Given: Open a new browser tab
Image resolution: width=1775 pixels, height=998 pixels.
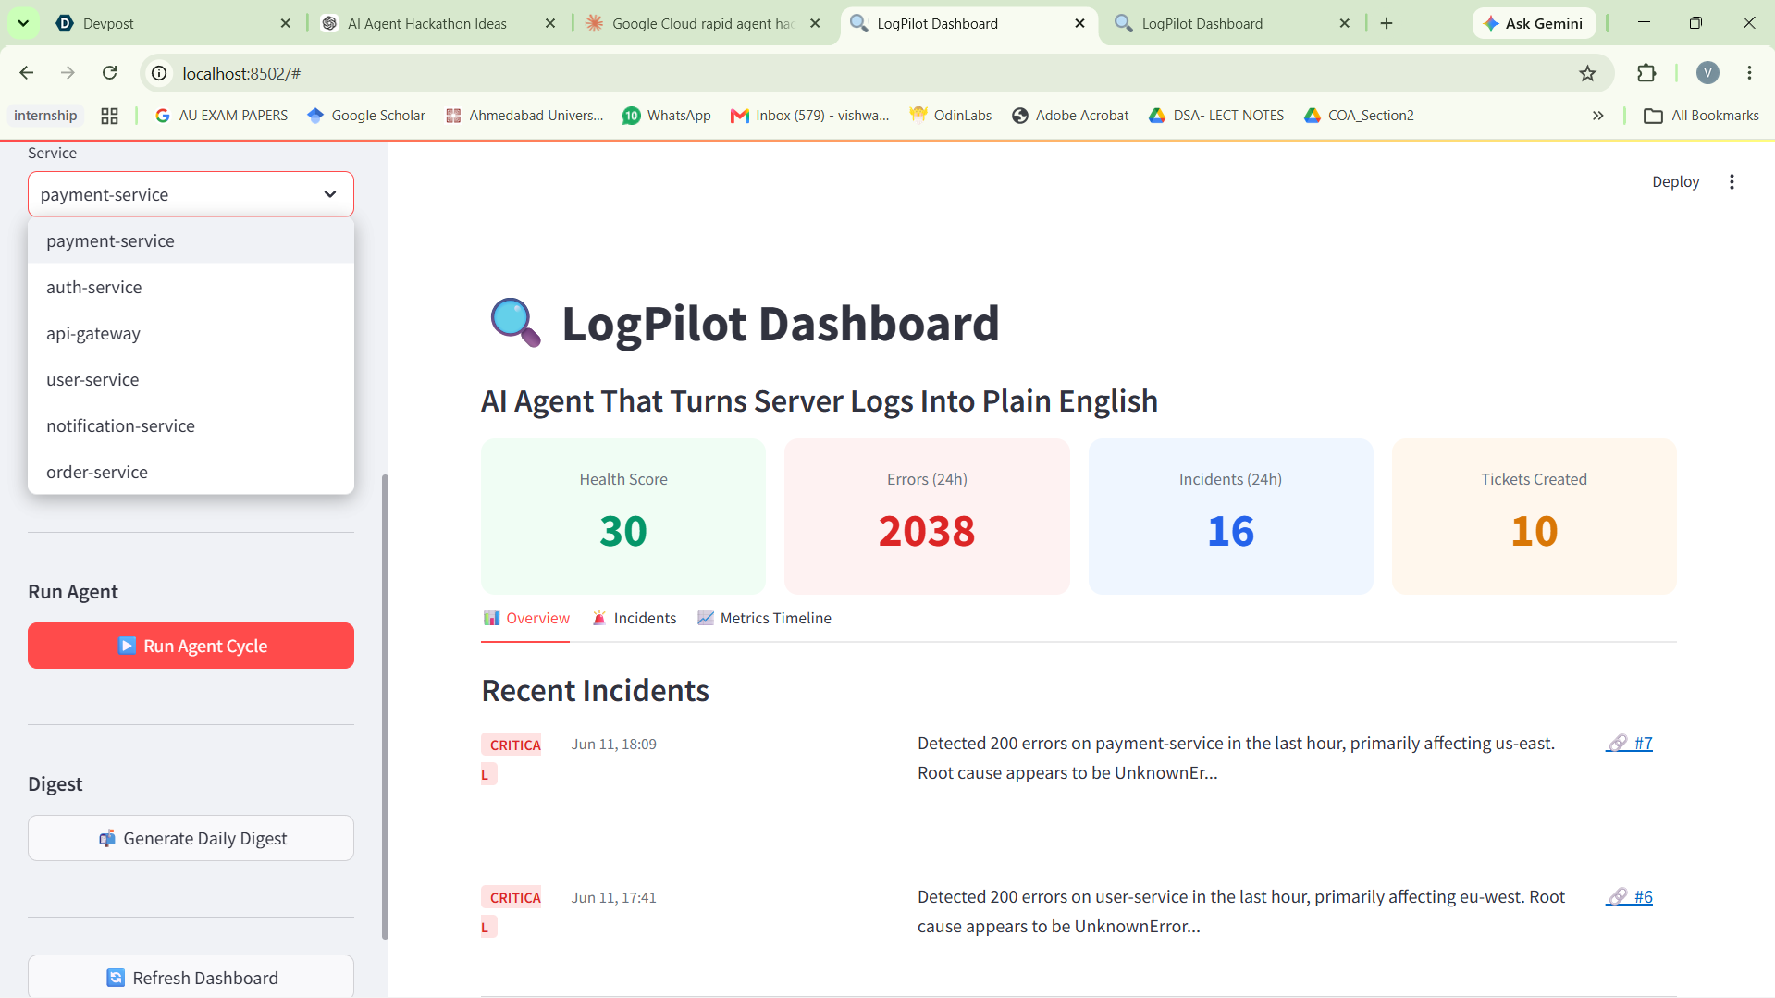Looking at the screenshot, I should pyautogui.click(x=1387, y=23).
